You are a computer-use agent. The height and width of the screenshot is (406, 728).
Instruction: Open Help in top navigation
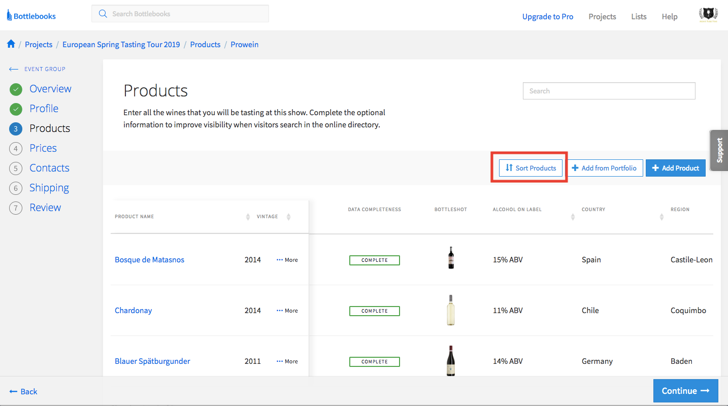pyautogui.click(x=670, y=17)
